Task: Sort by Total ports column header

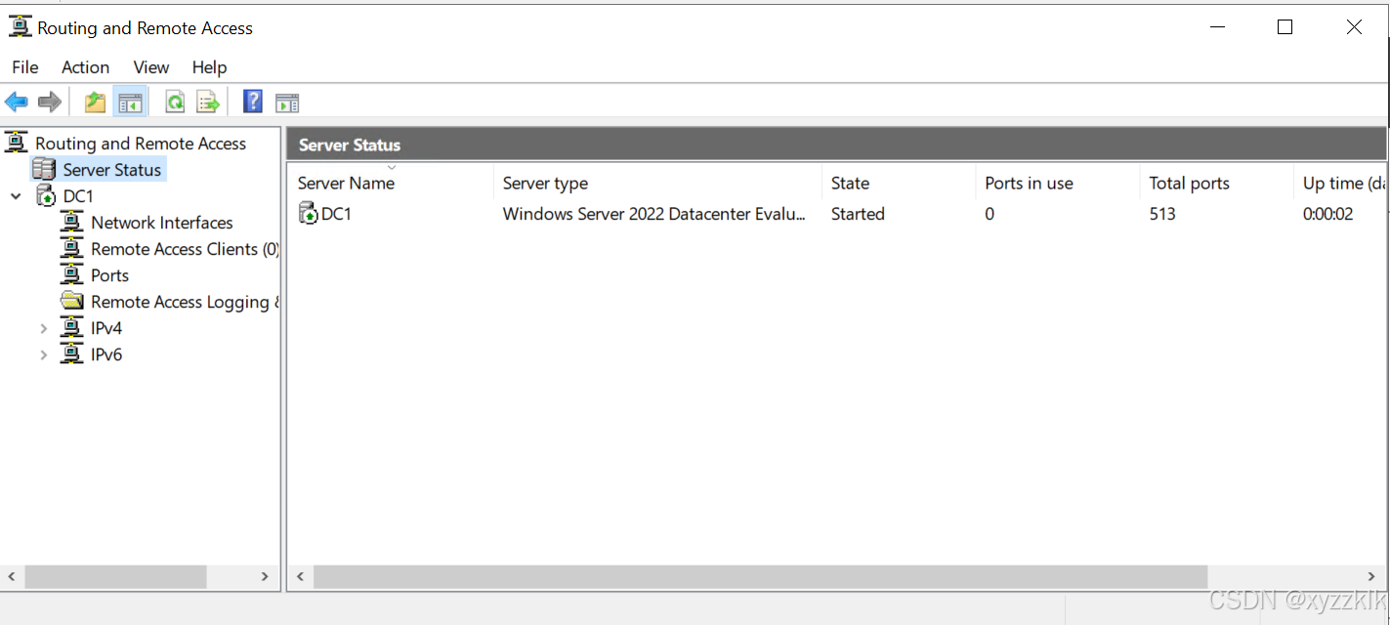Action: point(1217,183)
